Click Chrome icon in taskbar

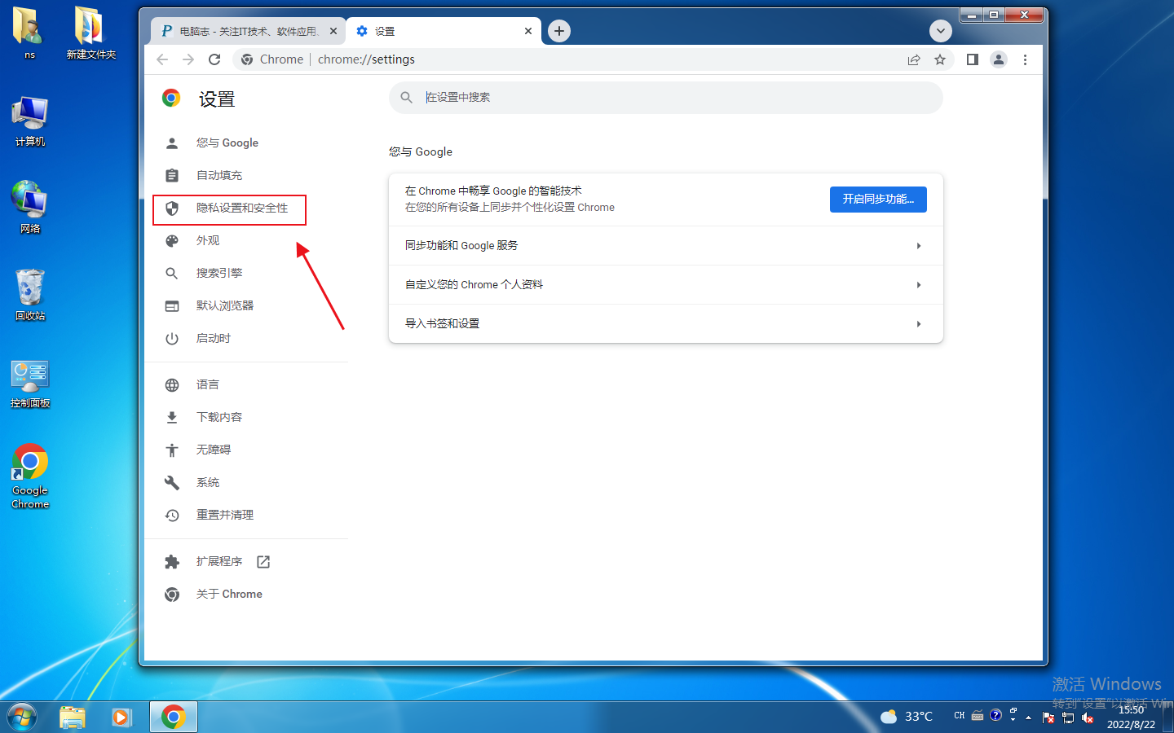[173, 717]
